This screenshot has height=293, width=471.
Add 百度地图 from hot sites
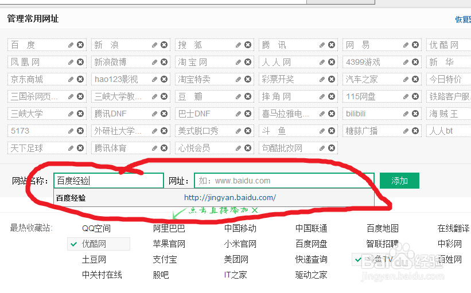point(383,228)
